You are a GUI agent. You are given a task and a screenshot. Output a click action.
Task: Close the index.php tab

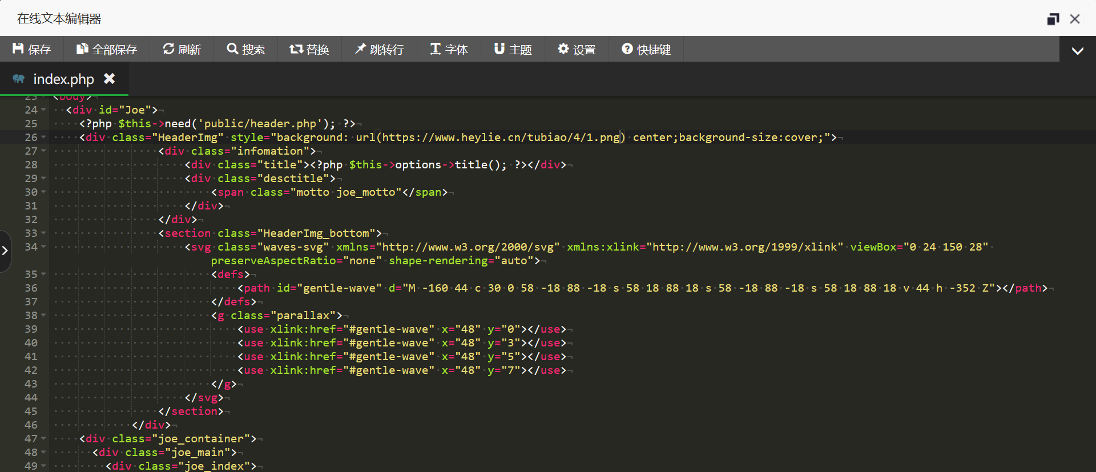click(x=109, y=79)
